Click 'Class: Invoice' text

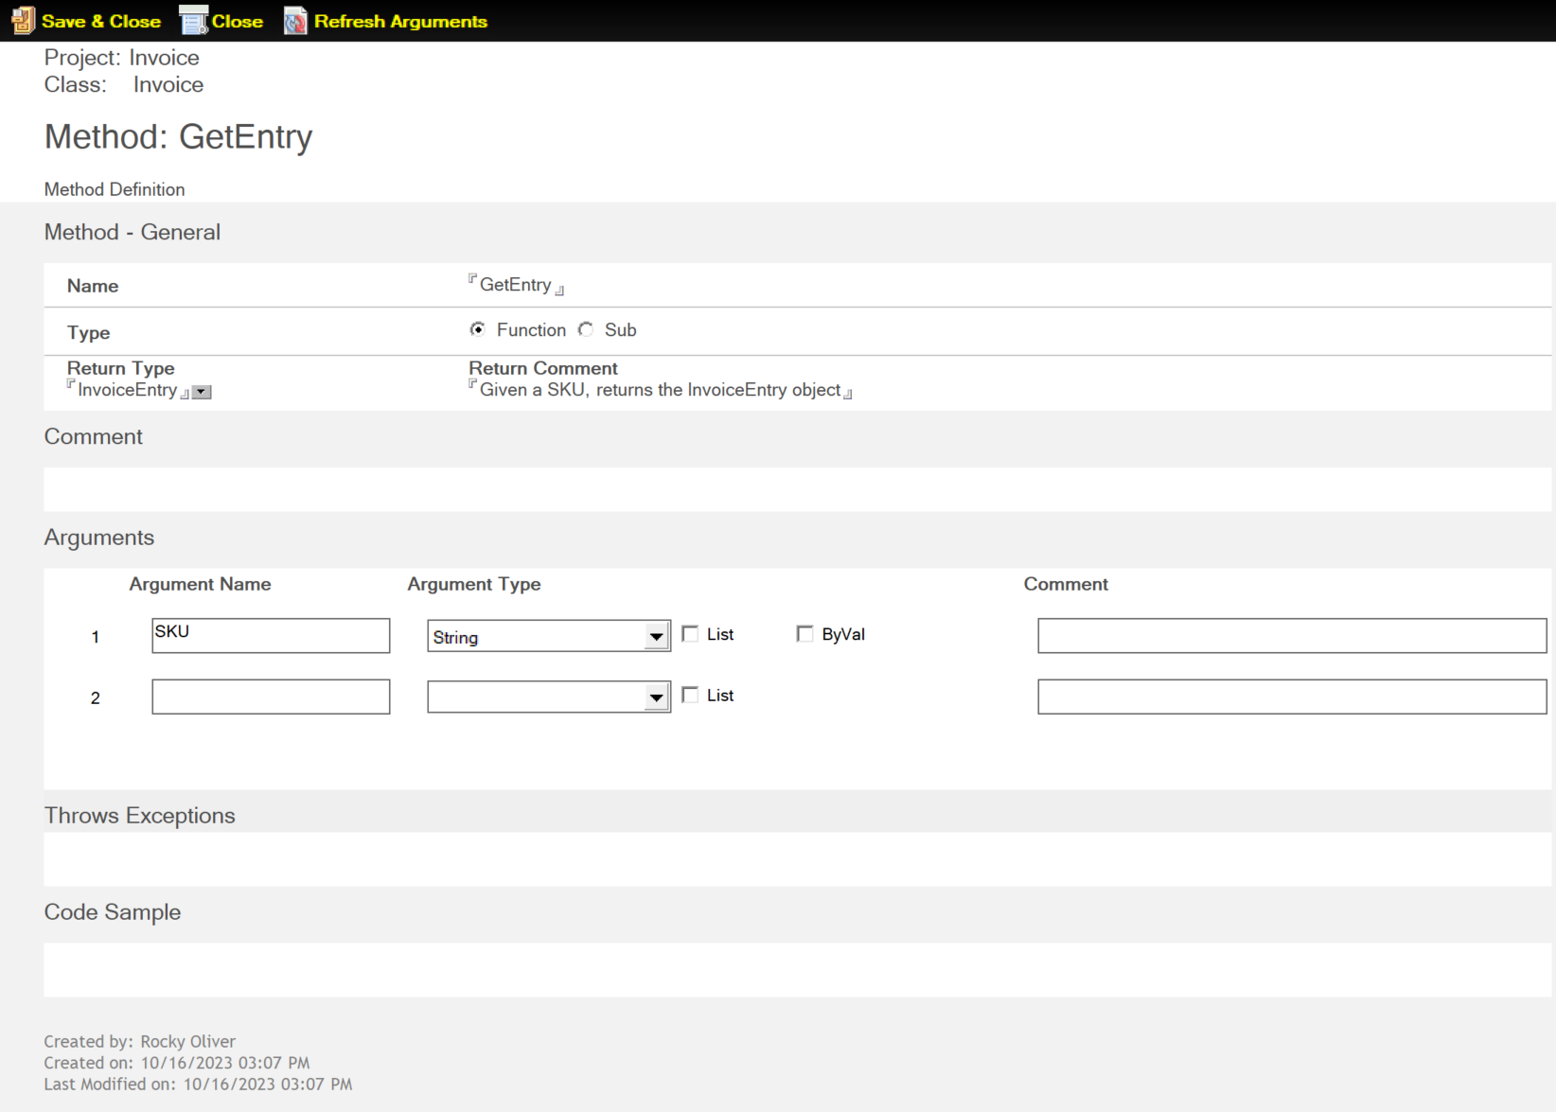pos(124,85)
